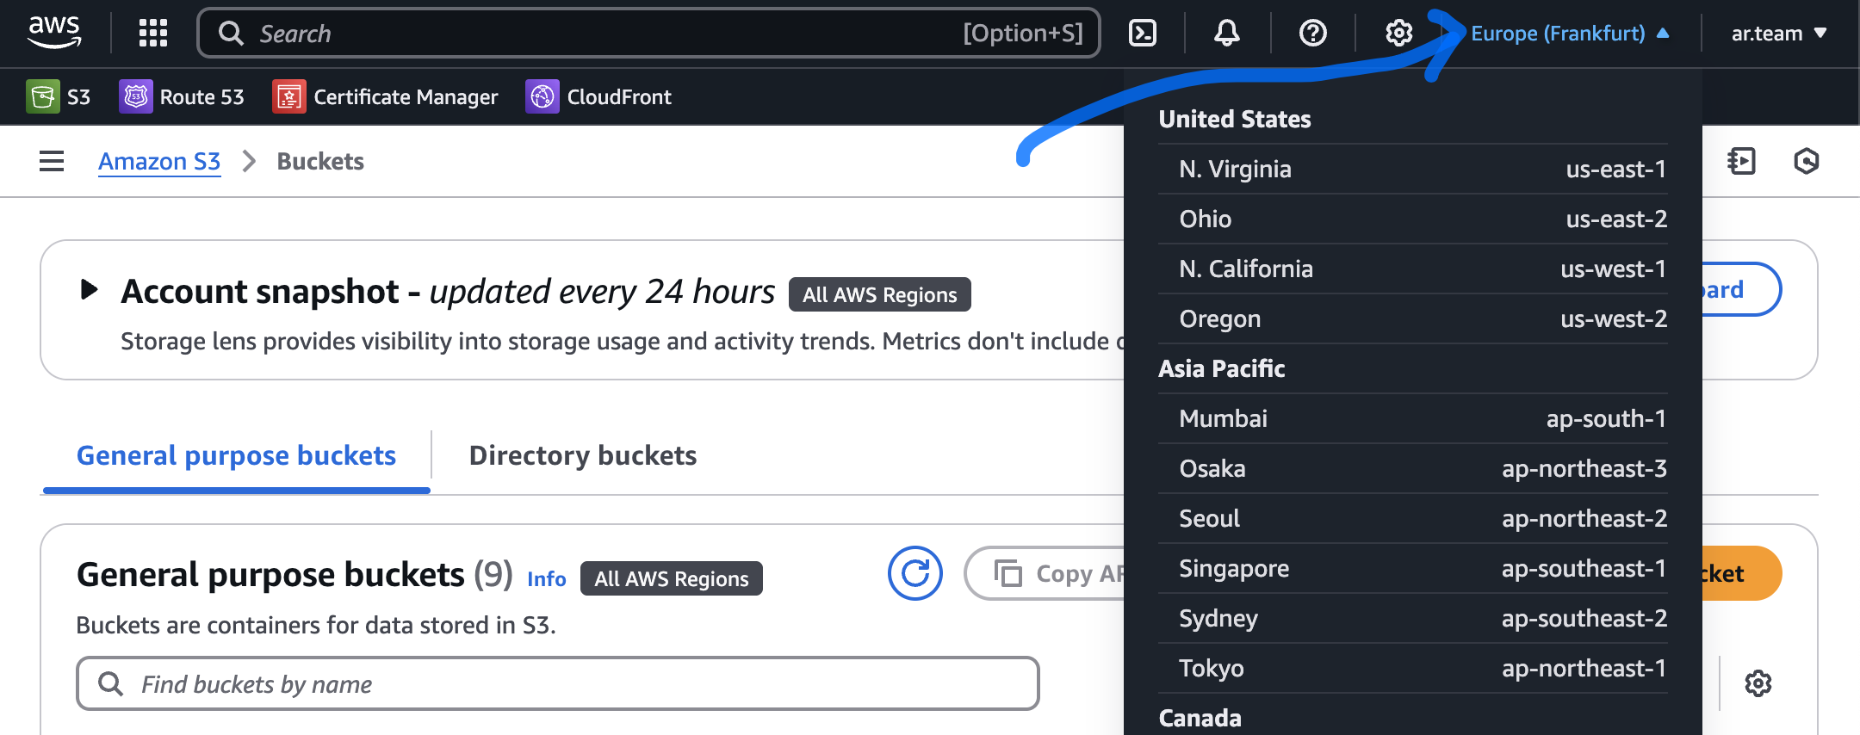Refresh the general purpose buckets list
This screenshot has width=1860, height=735.
click(914, 573)
